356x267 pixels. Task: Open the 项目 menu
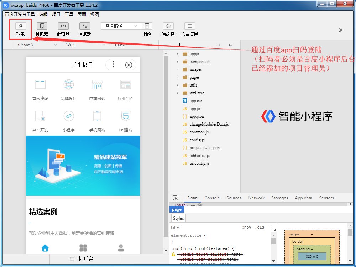[56, 15]
